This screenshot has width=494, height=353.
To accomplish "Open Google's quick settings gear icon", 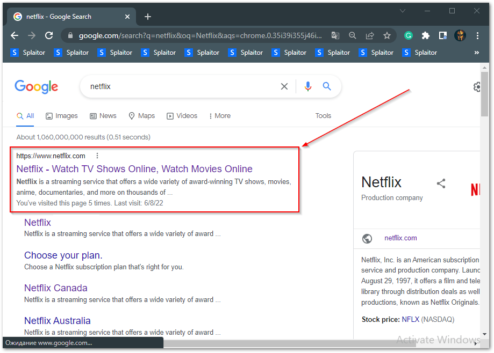I will 476,86.
